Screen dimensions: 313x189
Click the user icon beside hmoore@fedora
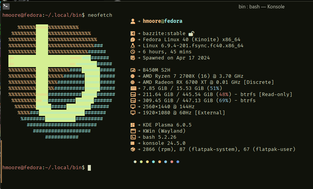click(x=133, y=21)
